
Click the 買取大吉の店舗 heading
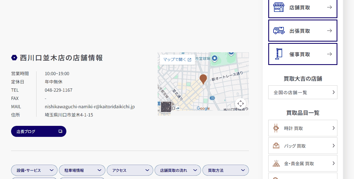(x=303, y=79)
